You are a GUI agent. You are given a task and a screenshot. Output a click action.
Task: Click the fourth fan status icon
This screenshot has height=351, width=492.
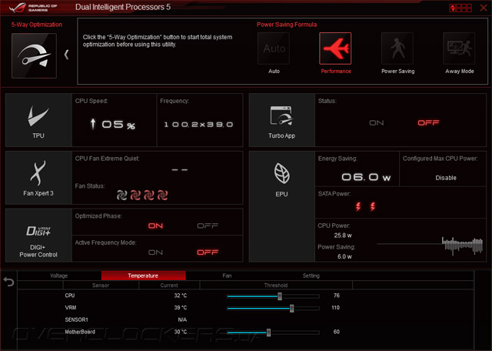(x=162, y=196)
